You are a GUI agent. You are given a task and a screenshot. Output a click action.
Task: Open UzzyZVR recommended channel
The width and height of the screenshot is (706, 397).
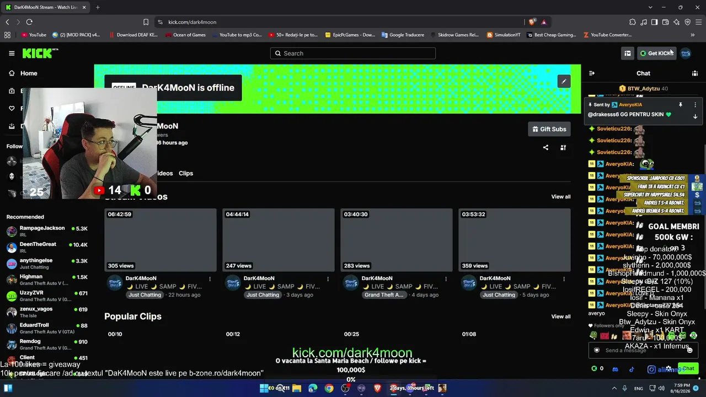(47, 296)
